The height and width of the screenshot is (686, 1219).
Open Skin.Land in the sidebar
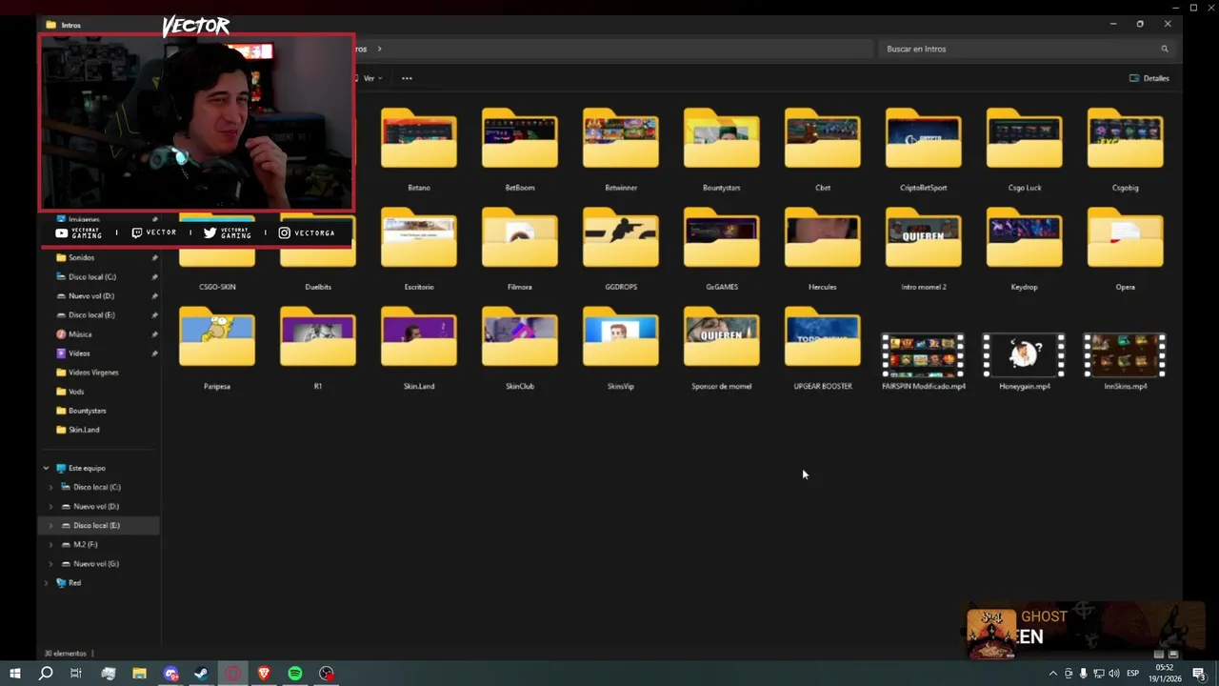pos(83,430)
